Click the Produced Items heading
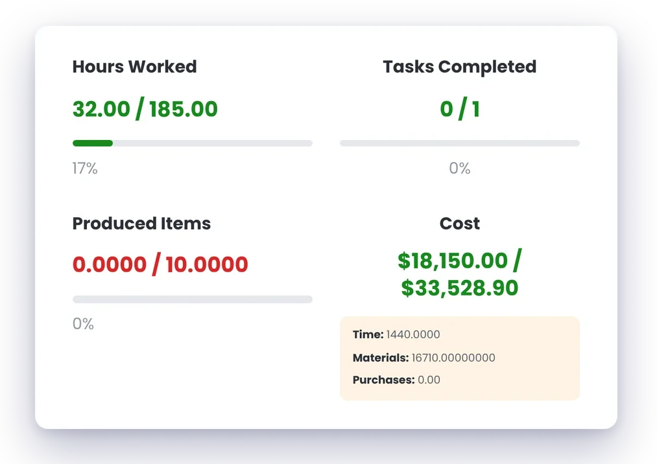Image resolution: width=657 pixels, height=464 pixels. [x=141, y=223]
